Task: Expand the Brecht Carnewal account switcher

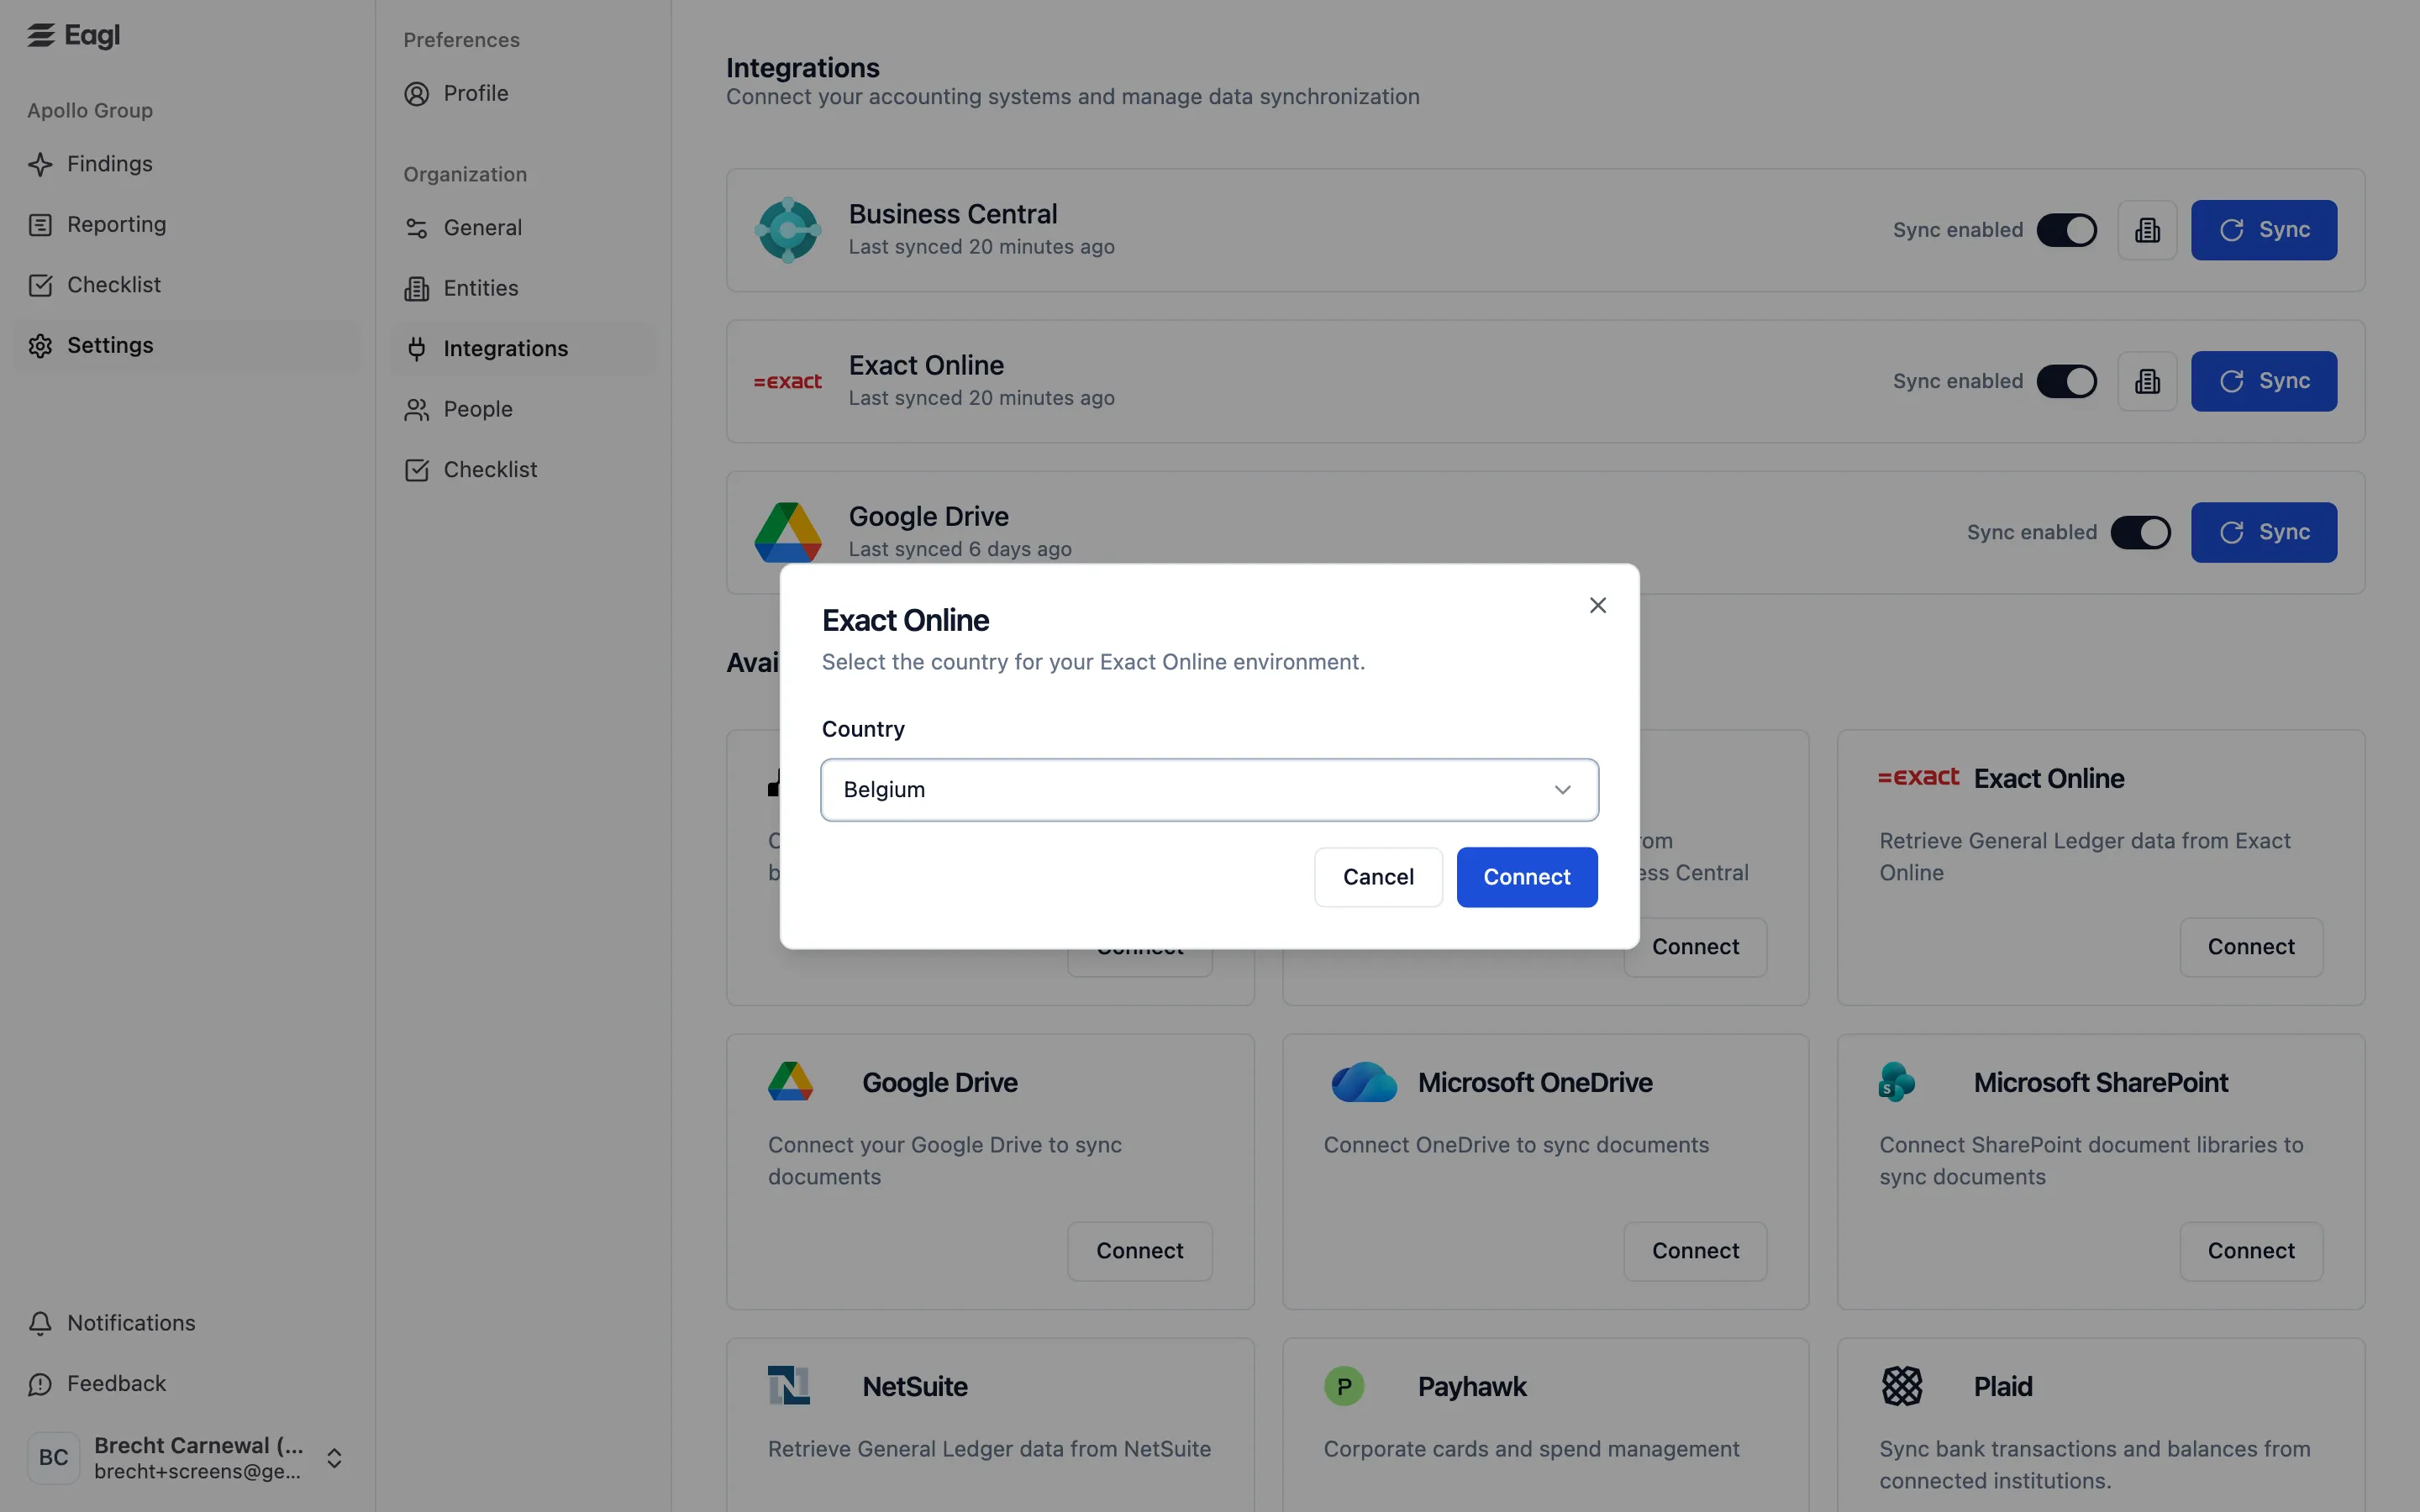Action: point(335,1458)
